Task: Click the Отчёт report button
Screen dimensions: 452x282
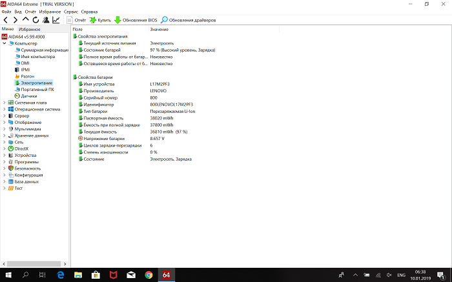Action: click(x=76, y=20)
